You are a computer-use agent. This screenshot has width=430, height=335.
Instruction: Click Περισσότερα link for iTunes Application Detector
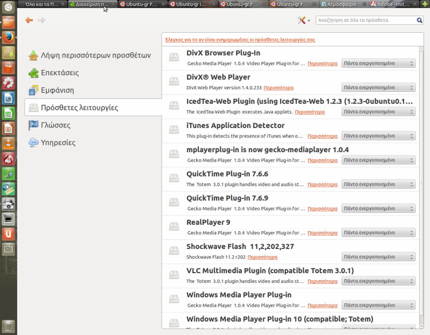[322, 136]
